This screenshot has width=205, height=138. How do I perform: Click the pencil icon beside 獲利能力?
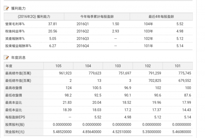[x=6, y=8]
